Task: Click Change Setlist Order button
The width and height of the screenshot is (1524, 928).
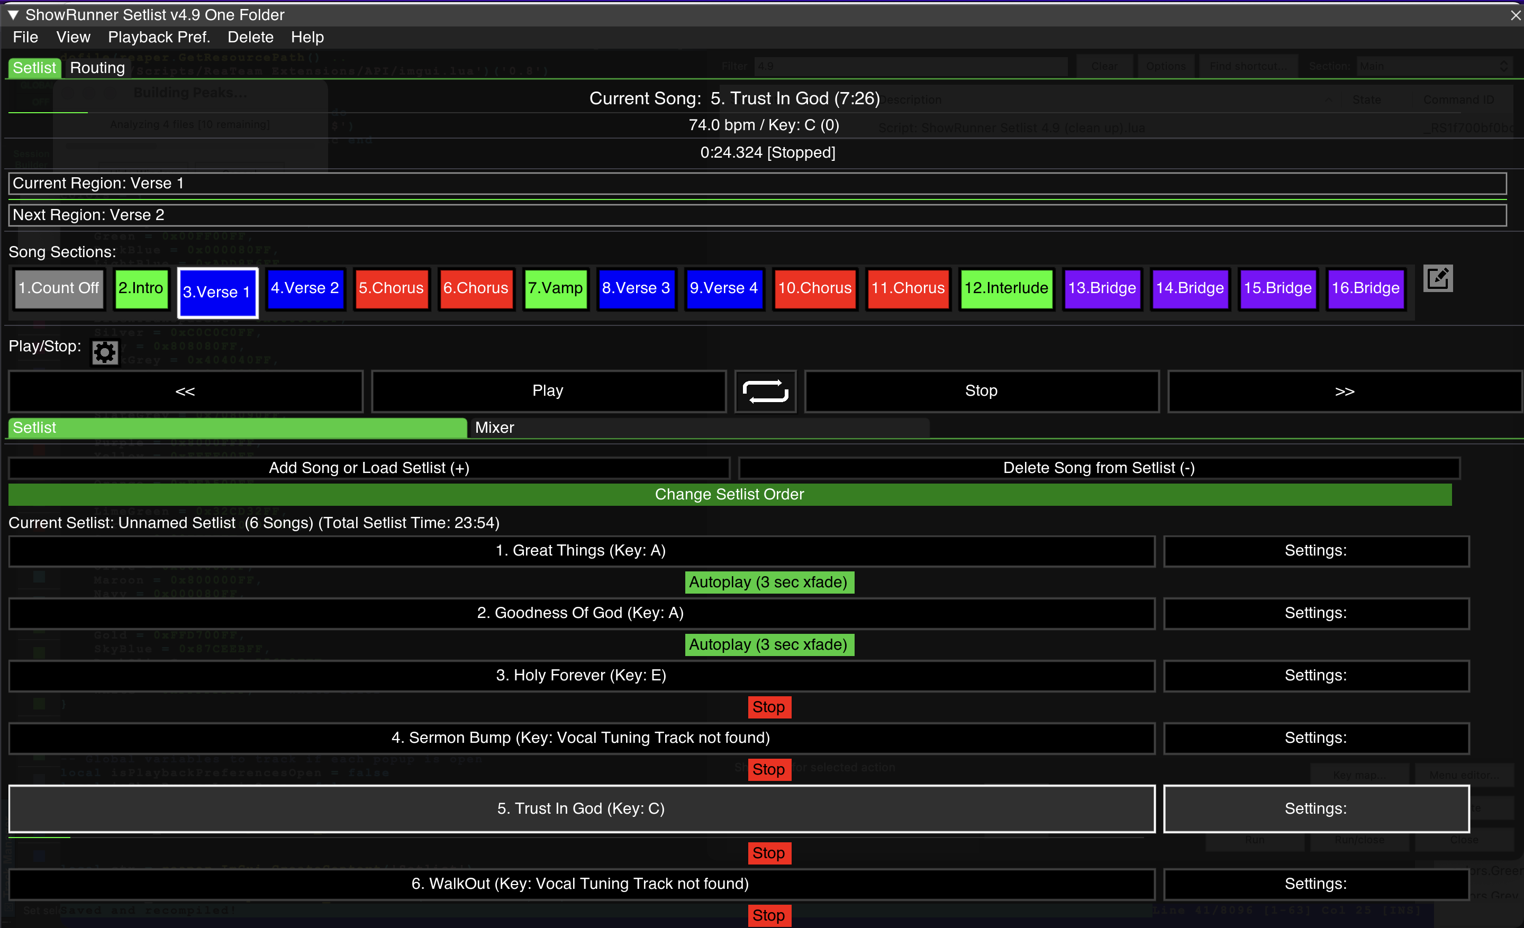Action: point(729,494)
